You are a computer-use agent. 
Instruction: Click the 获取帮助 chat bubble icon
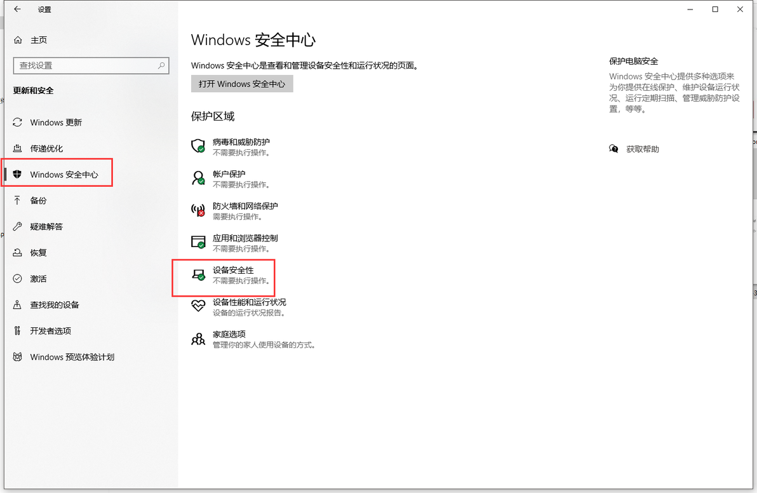click(x=613, y=149)
